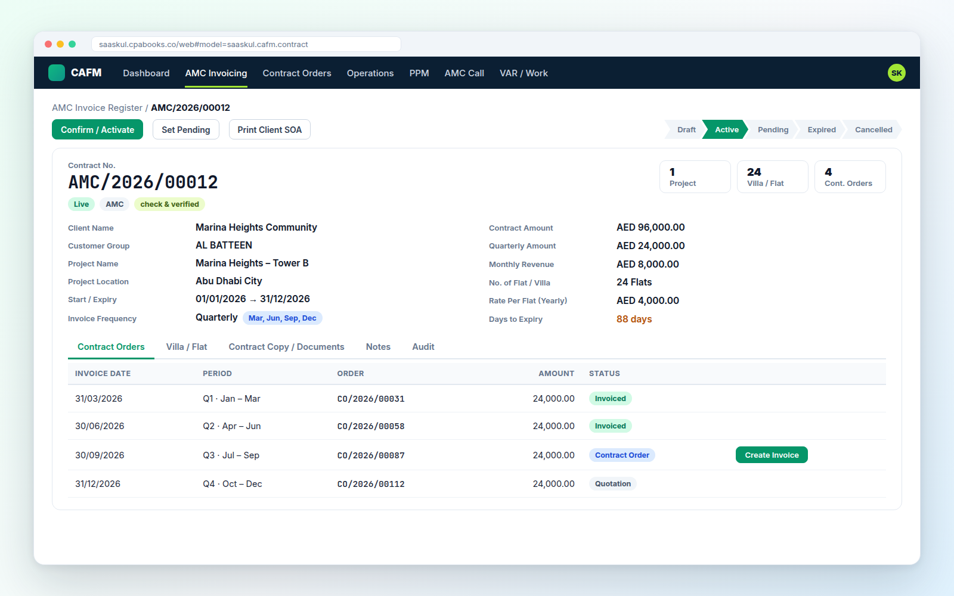The width and height of the screenshot is (954, 596).
Task: Click the browser address bar
Action: (246, 44)
